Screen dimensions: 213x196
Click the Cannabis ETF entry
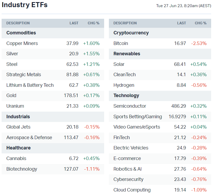(16, 158)
